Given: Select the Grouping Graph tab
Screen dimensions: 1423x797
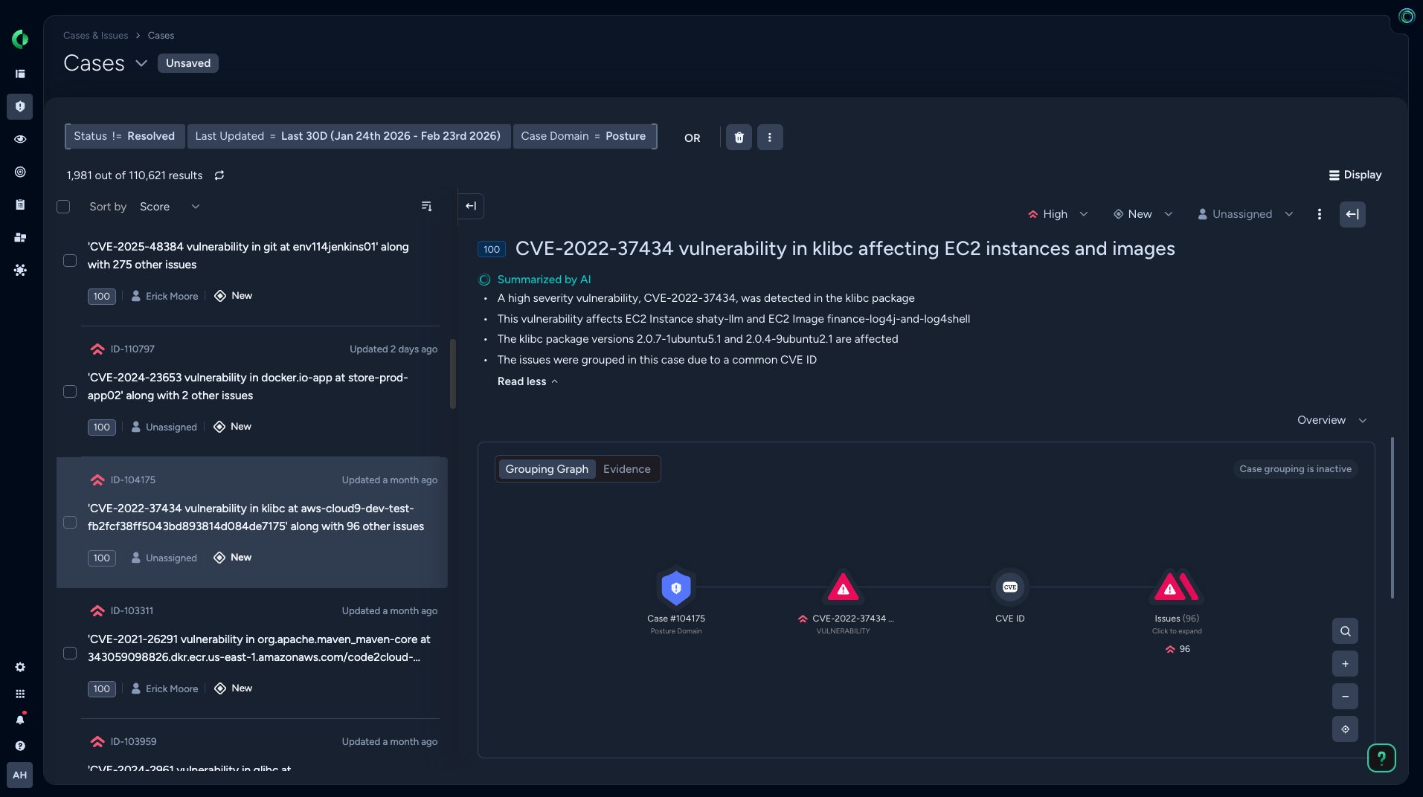Looking at the screenshot, I should pyautogui.click(x=547, y=469).
